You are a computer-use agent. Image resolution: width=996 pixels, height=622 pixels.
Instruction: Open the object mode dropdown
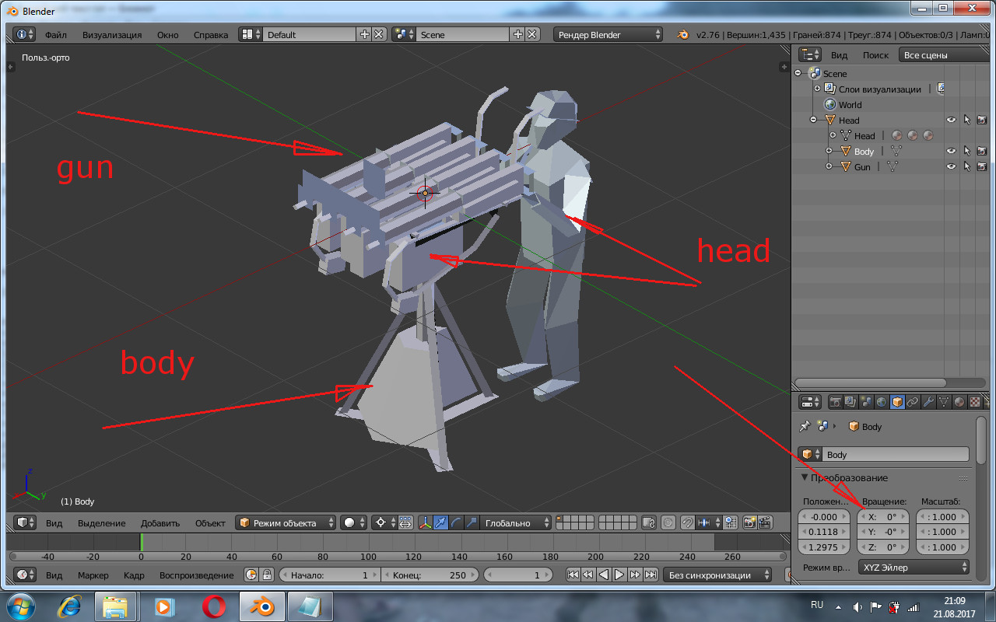coord(286,523)
